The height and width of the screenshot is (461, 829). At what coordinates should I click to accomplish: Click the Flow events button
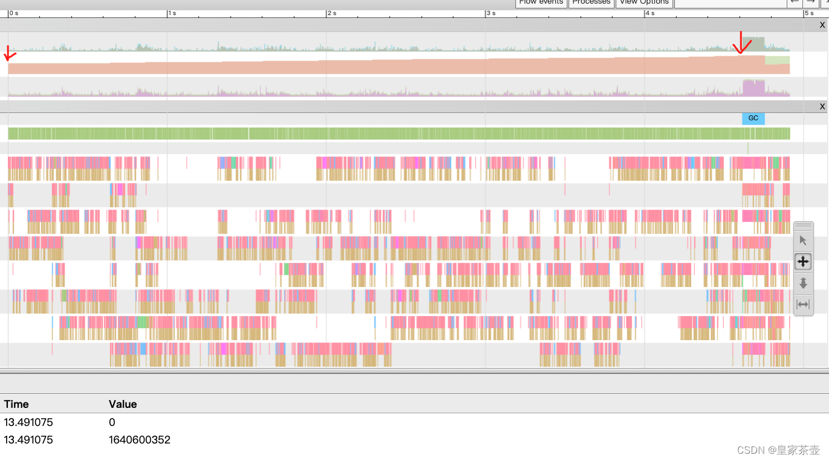point(541,3)
